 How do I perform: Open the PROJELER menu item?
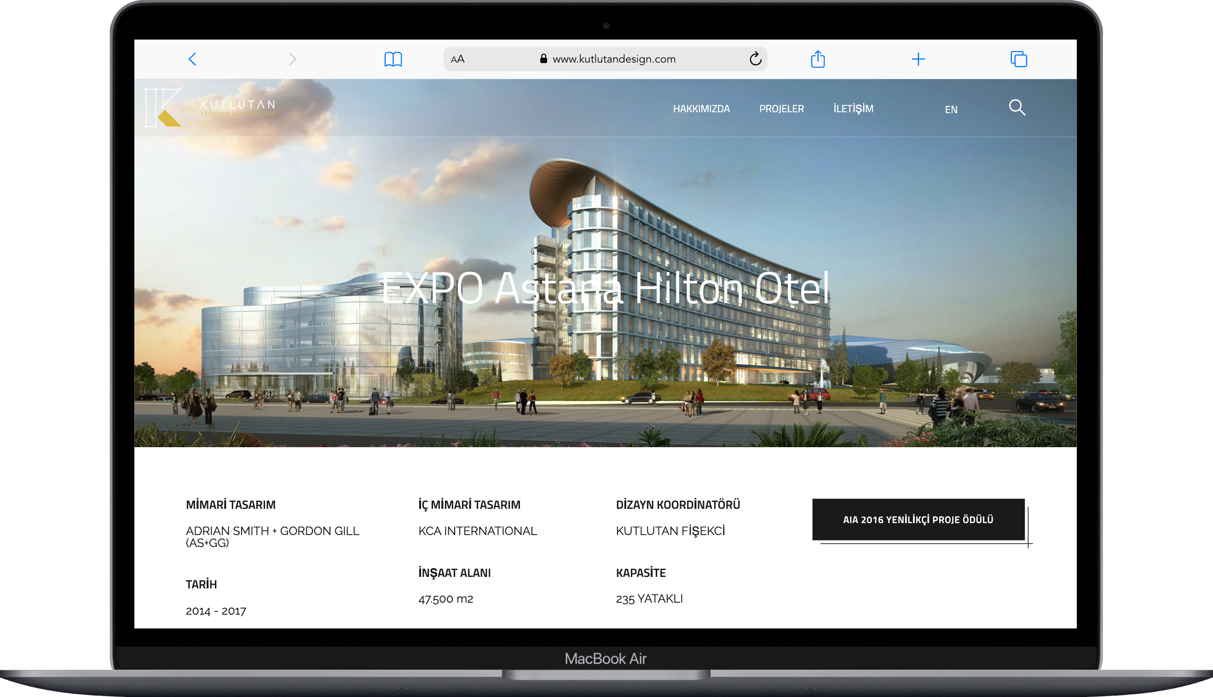[x=781, y=109]
